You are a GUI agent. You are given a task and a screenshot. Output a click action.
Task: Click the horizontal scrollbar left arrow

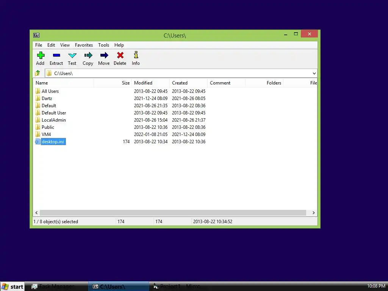coord(37,213)
